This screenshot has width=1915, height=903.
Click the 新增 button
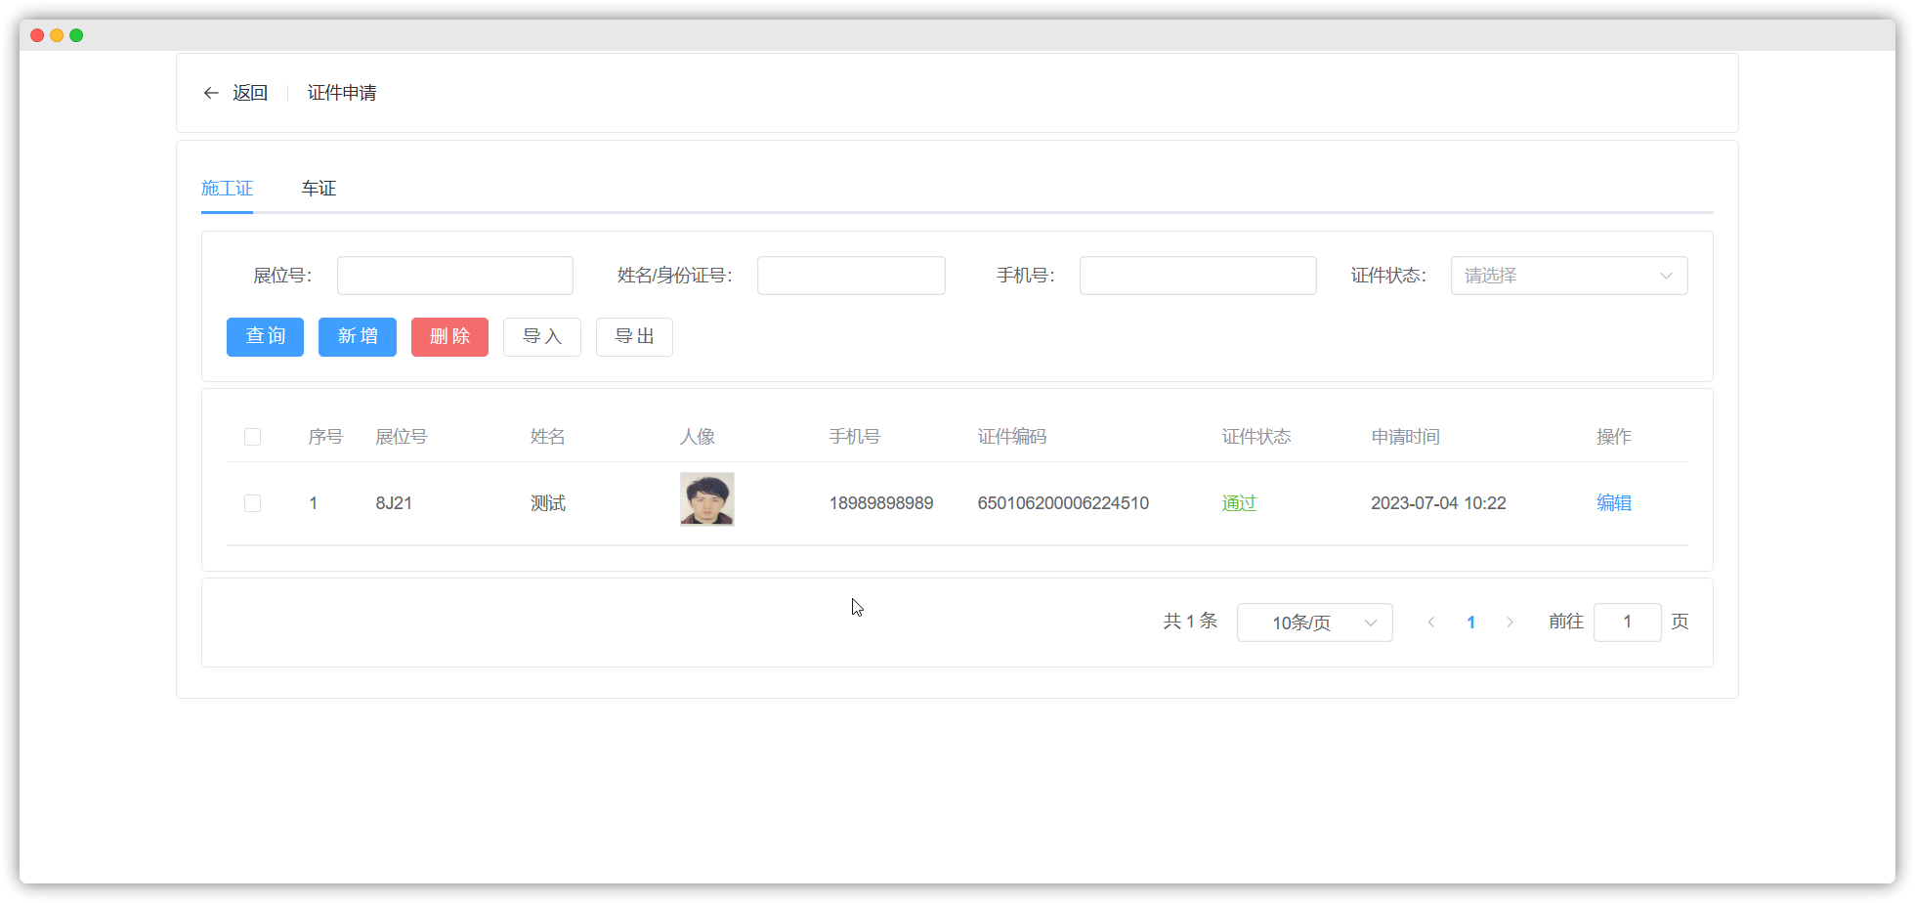click(x=358, y=337)
